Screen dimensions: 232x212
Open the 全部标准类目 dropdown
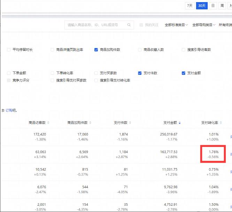click(x=176, y=25)
